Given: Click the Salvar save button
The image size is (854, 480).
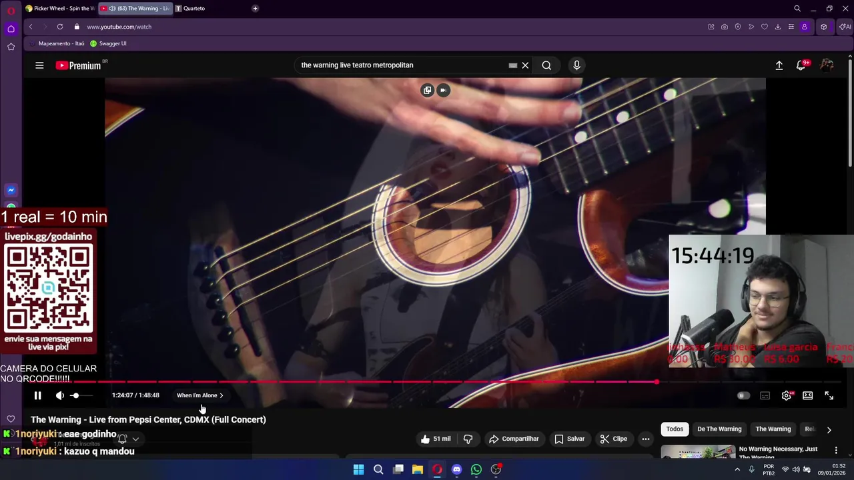Looking at the screenshot, I should point(569,439).
